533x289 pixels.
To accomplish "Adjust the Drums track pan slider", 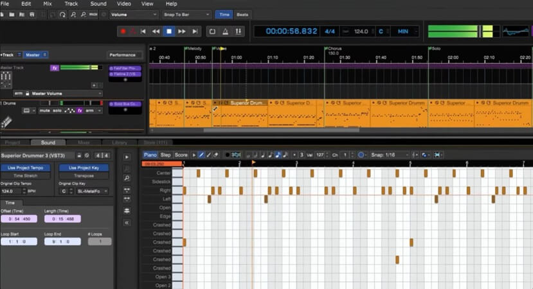I will tap(50, 103).
